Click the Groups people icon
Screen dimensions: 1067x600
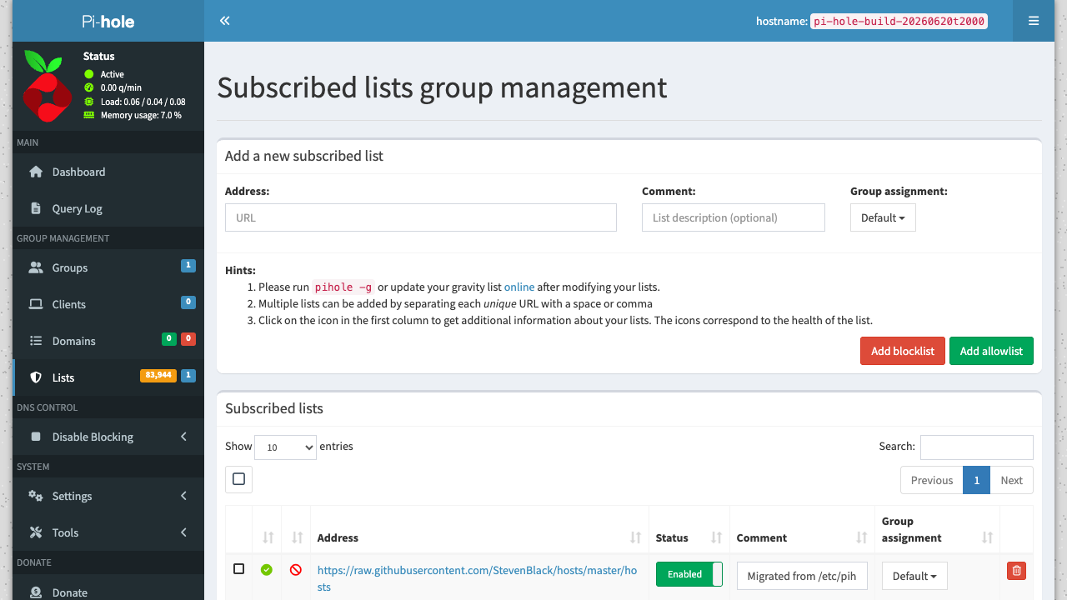[36, 267]
